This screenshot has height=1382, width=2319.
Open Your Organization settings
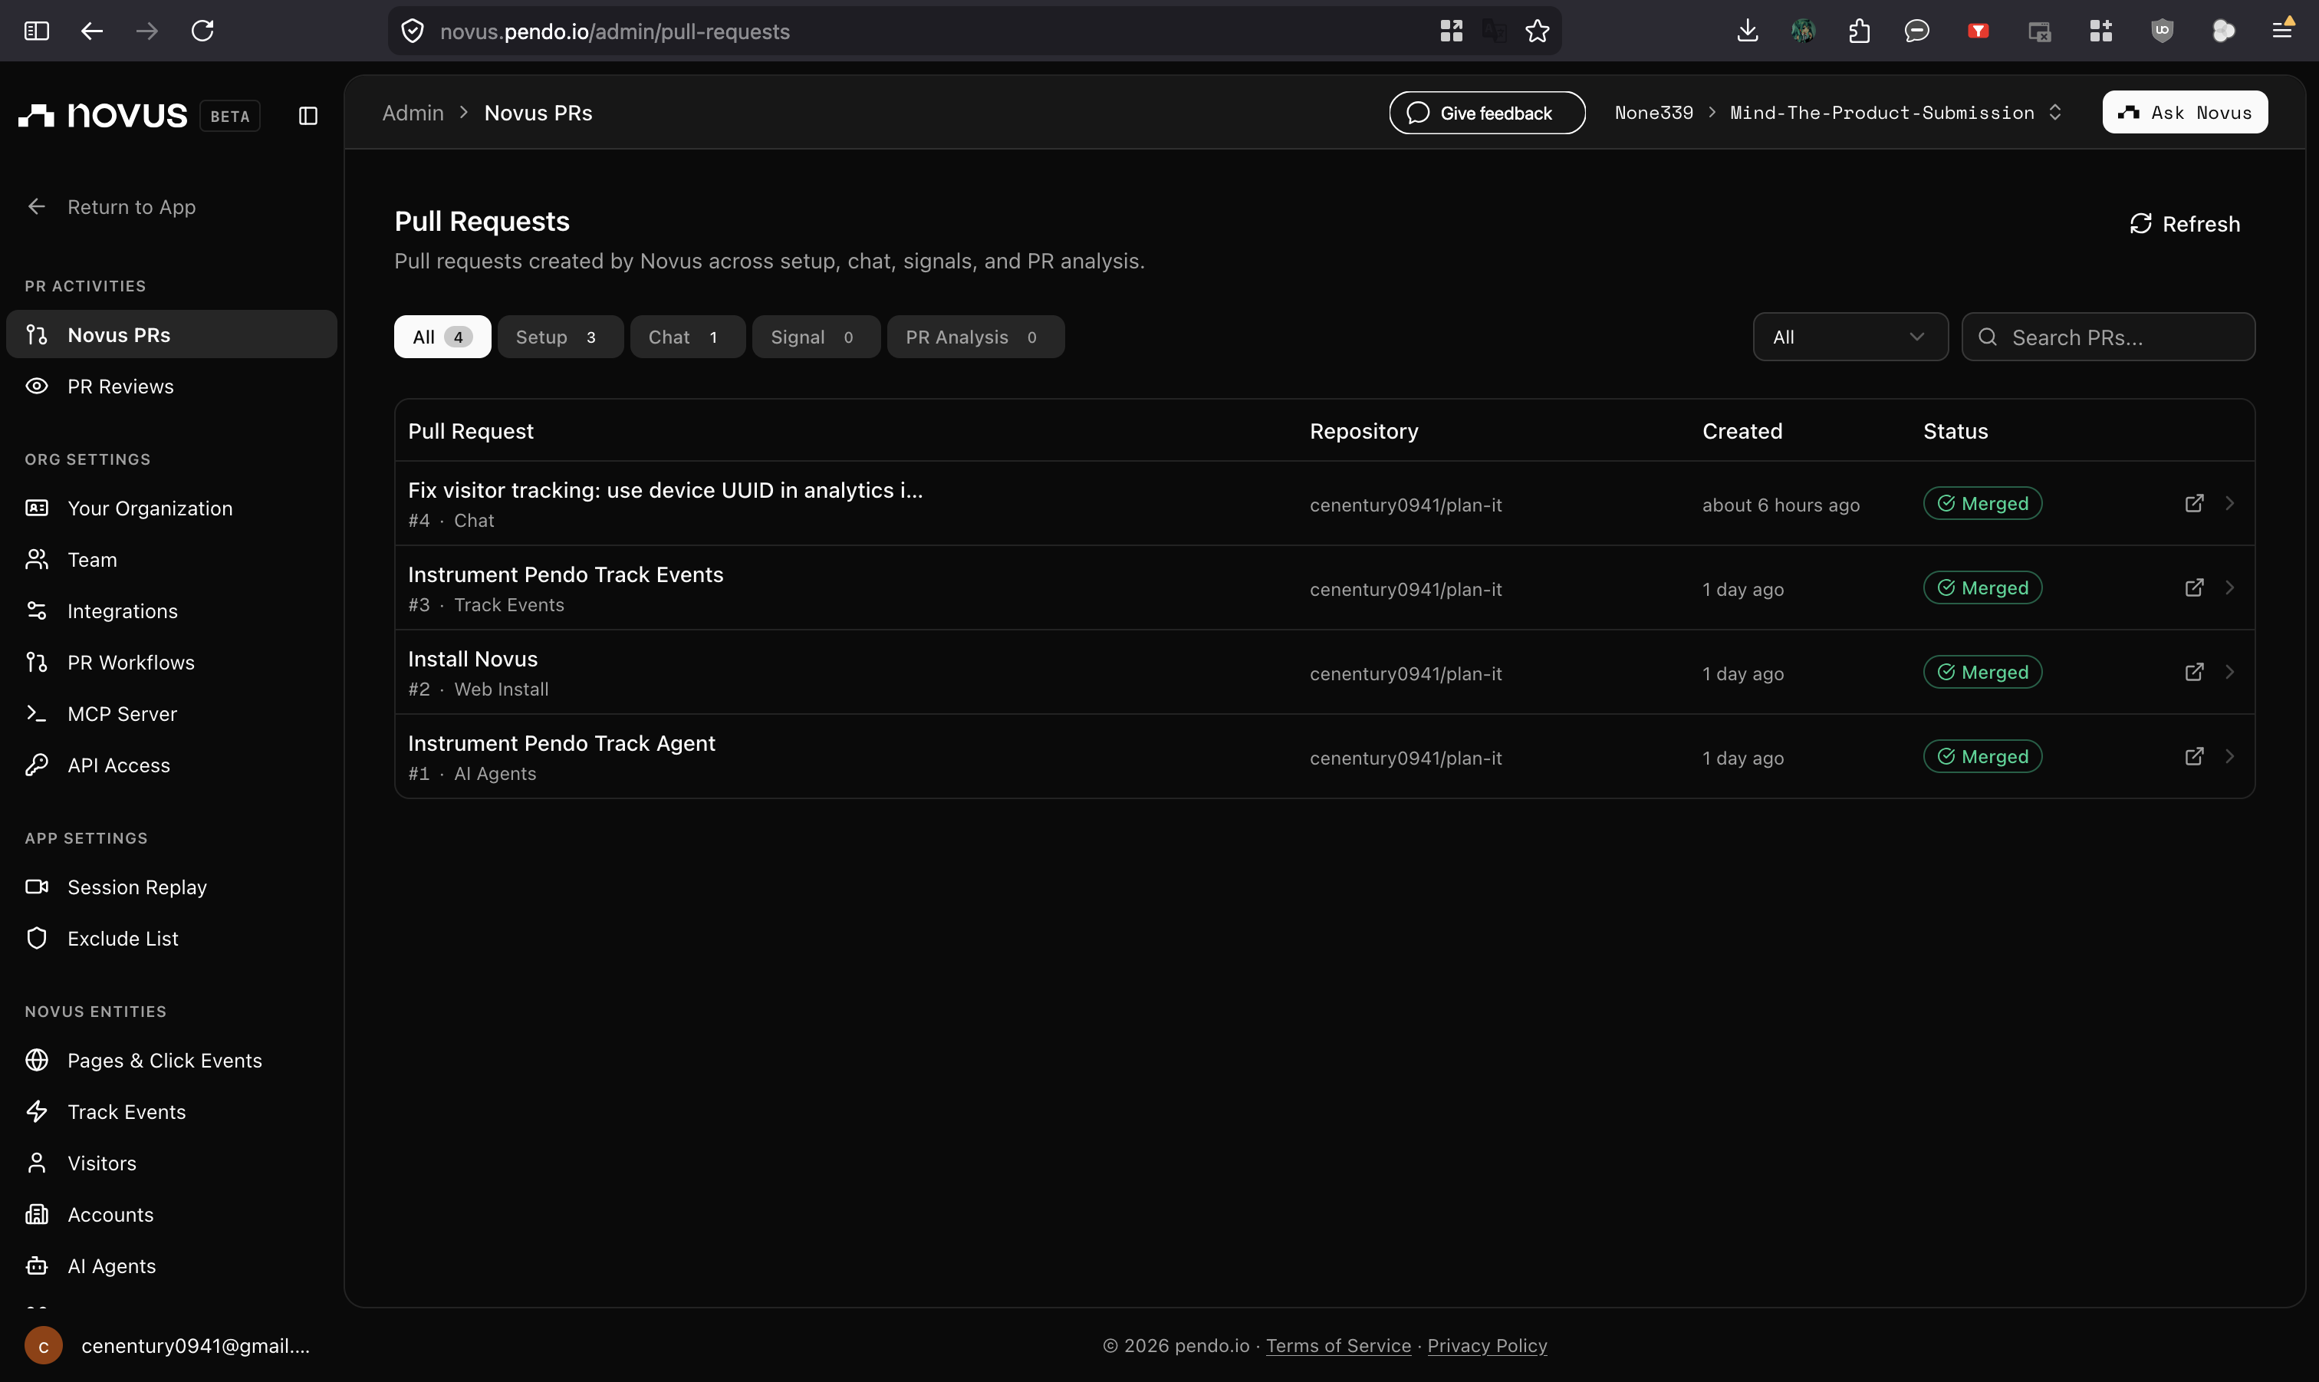(x=171, y=508)
